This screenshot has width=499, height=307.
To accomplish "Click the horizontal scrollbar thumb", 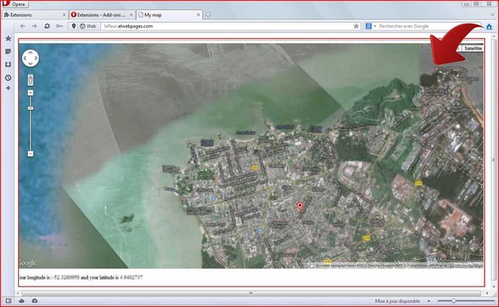I will pos(251,293).
